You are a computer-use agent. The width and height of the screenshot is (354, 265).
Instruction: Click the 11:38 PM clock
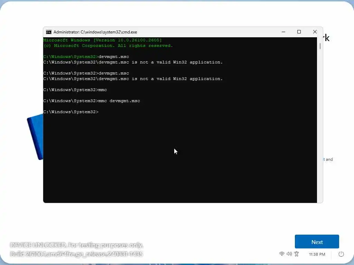pyautogui.click(x=317, y=254)
